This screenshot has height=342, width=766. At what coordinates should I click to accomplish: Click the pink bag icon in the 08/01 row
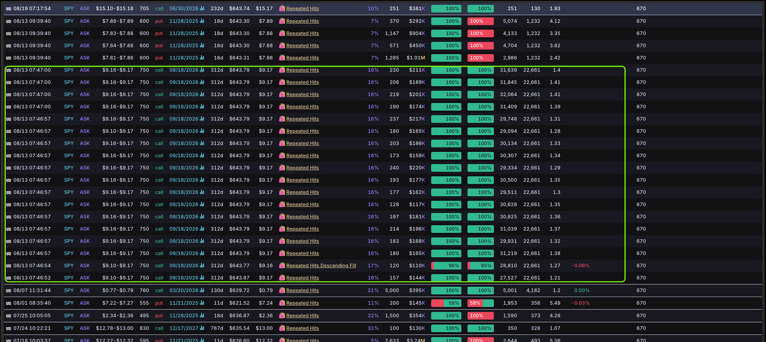coord(282,303)
